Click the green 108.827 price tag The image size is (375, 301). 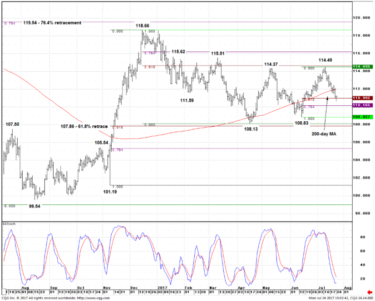pos(362,117)
